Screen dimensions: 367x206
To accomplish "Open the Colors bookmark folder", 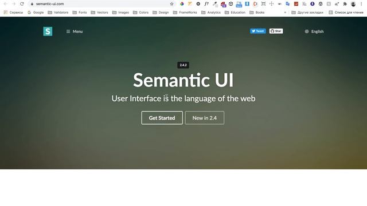I will point(140,13).
